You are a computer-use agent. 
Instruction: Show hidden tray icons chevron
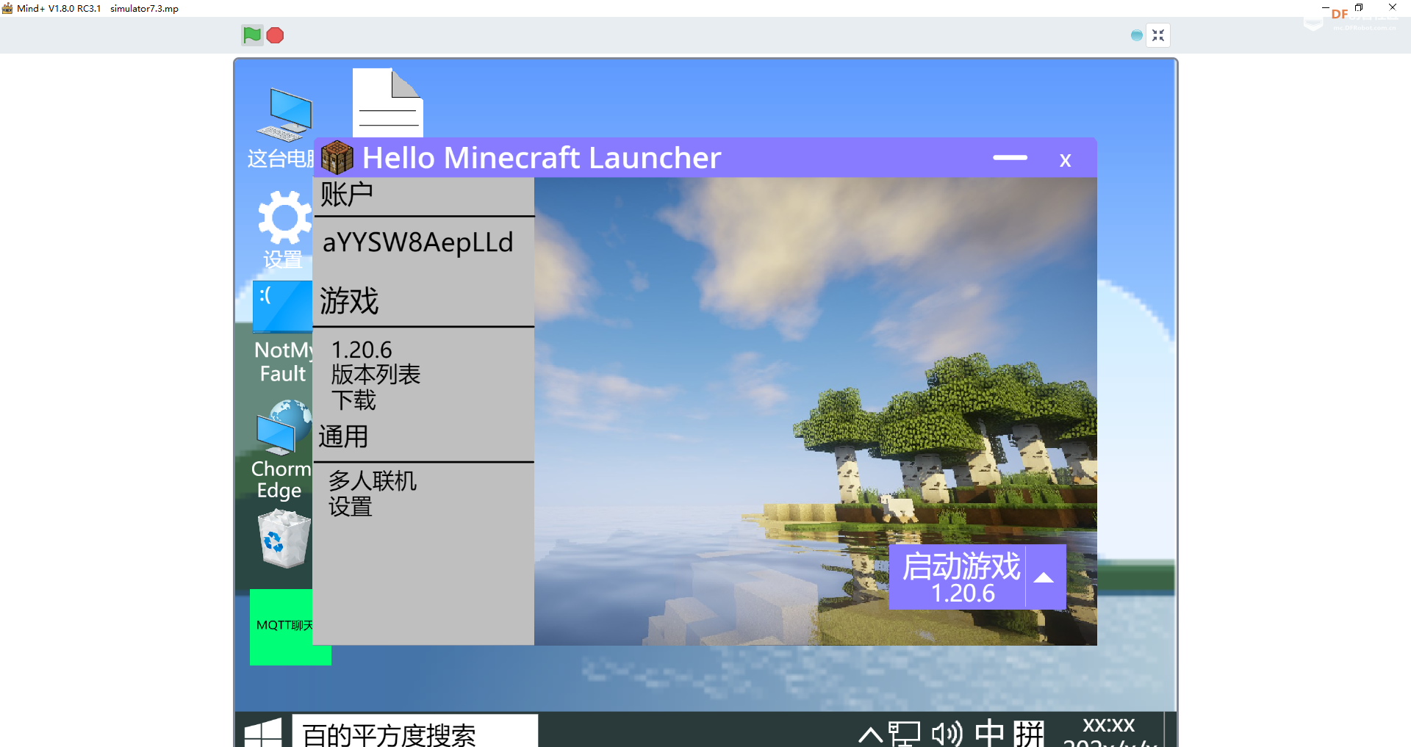(x=871, y=735)
